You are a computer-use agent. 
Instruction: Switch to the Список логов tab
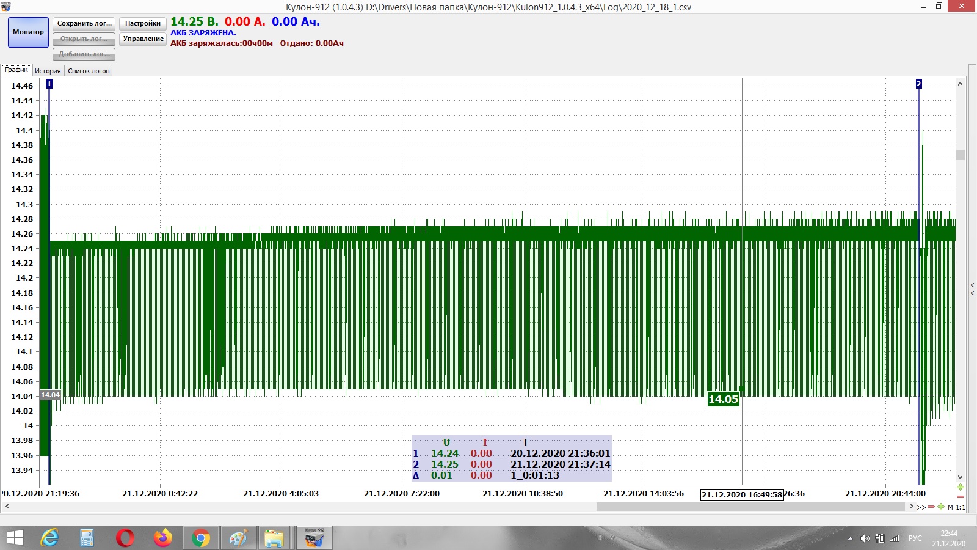click(89, 71)
